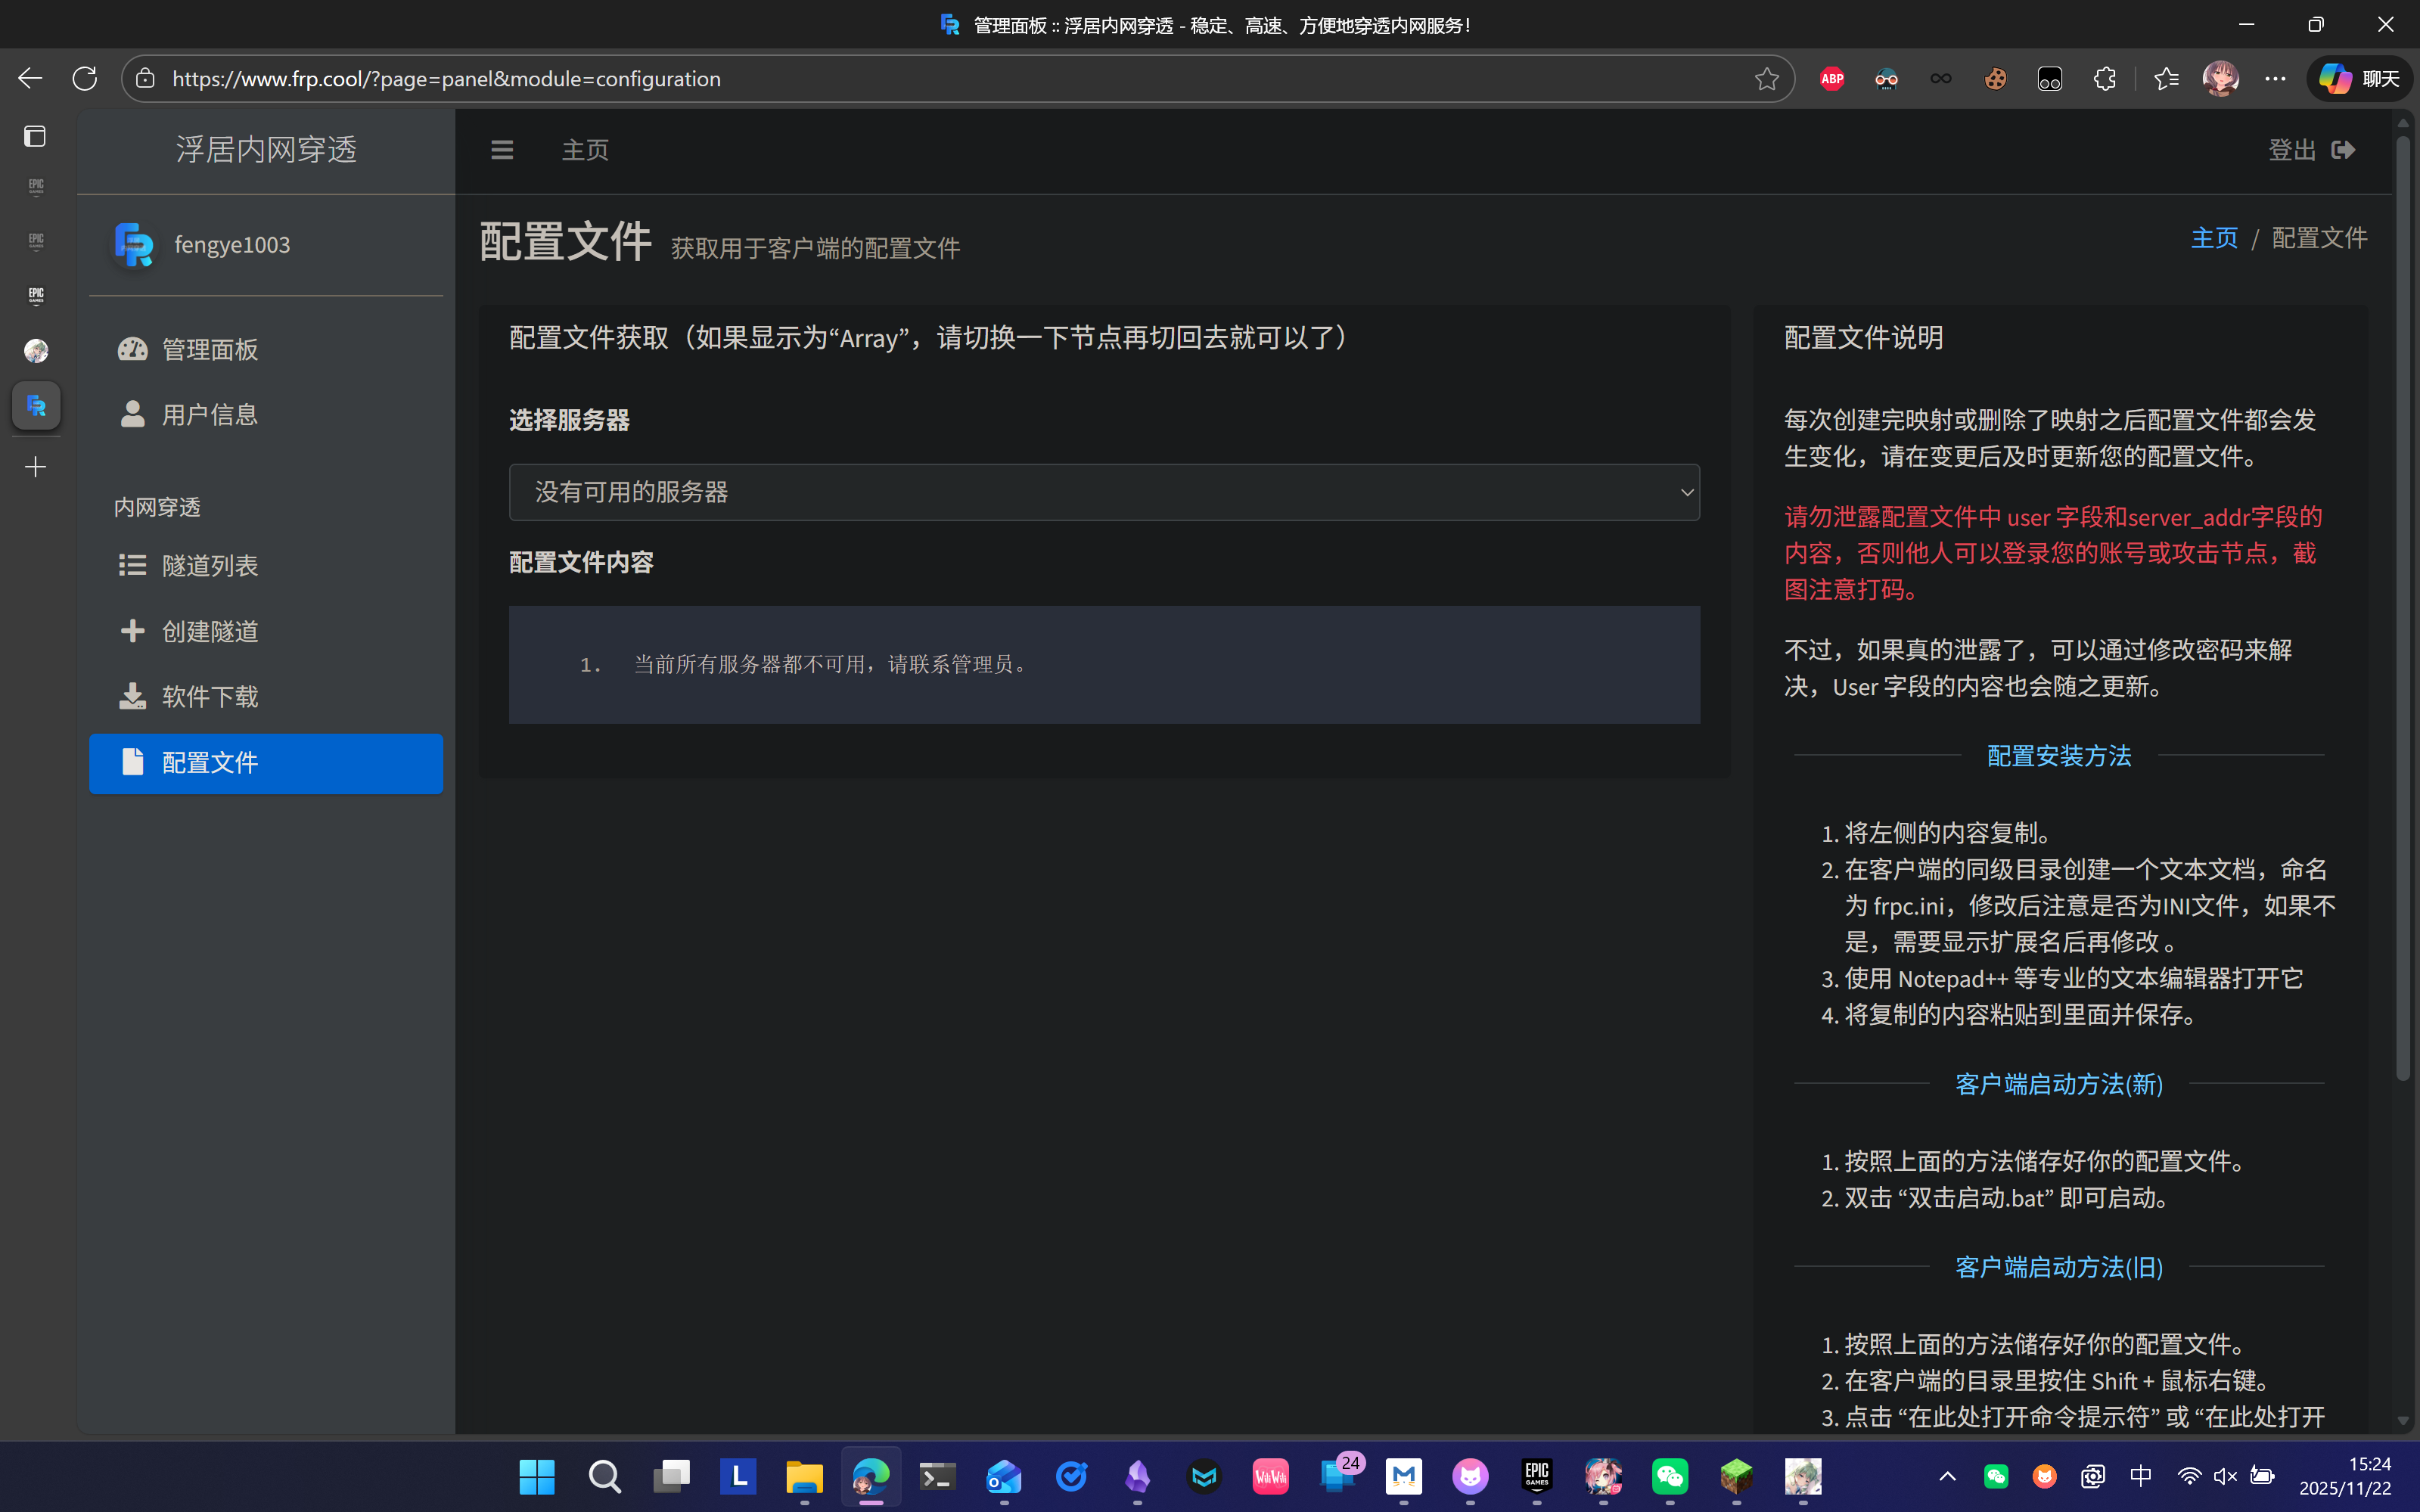
Task: Click the 软件下载 download icon
Action: pos(132,696)
